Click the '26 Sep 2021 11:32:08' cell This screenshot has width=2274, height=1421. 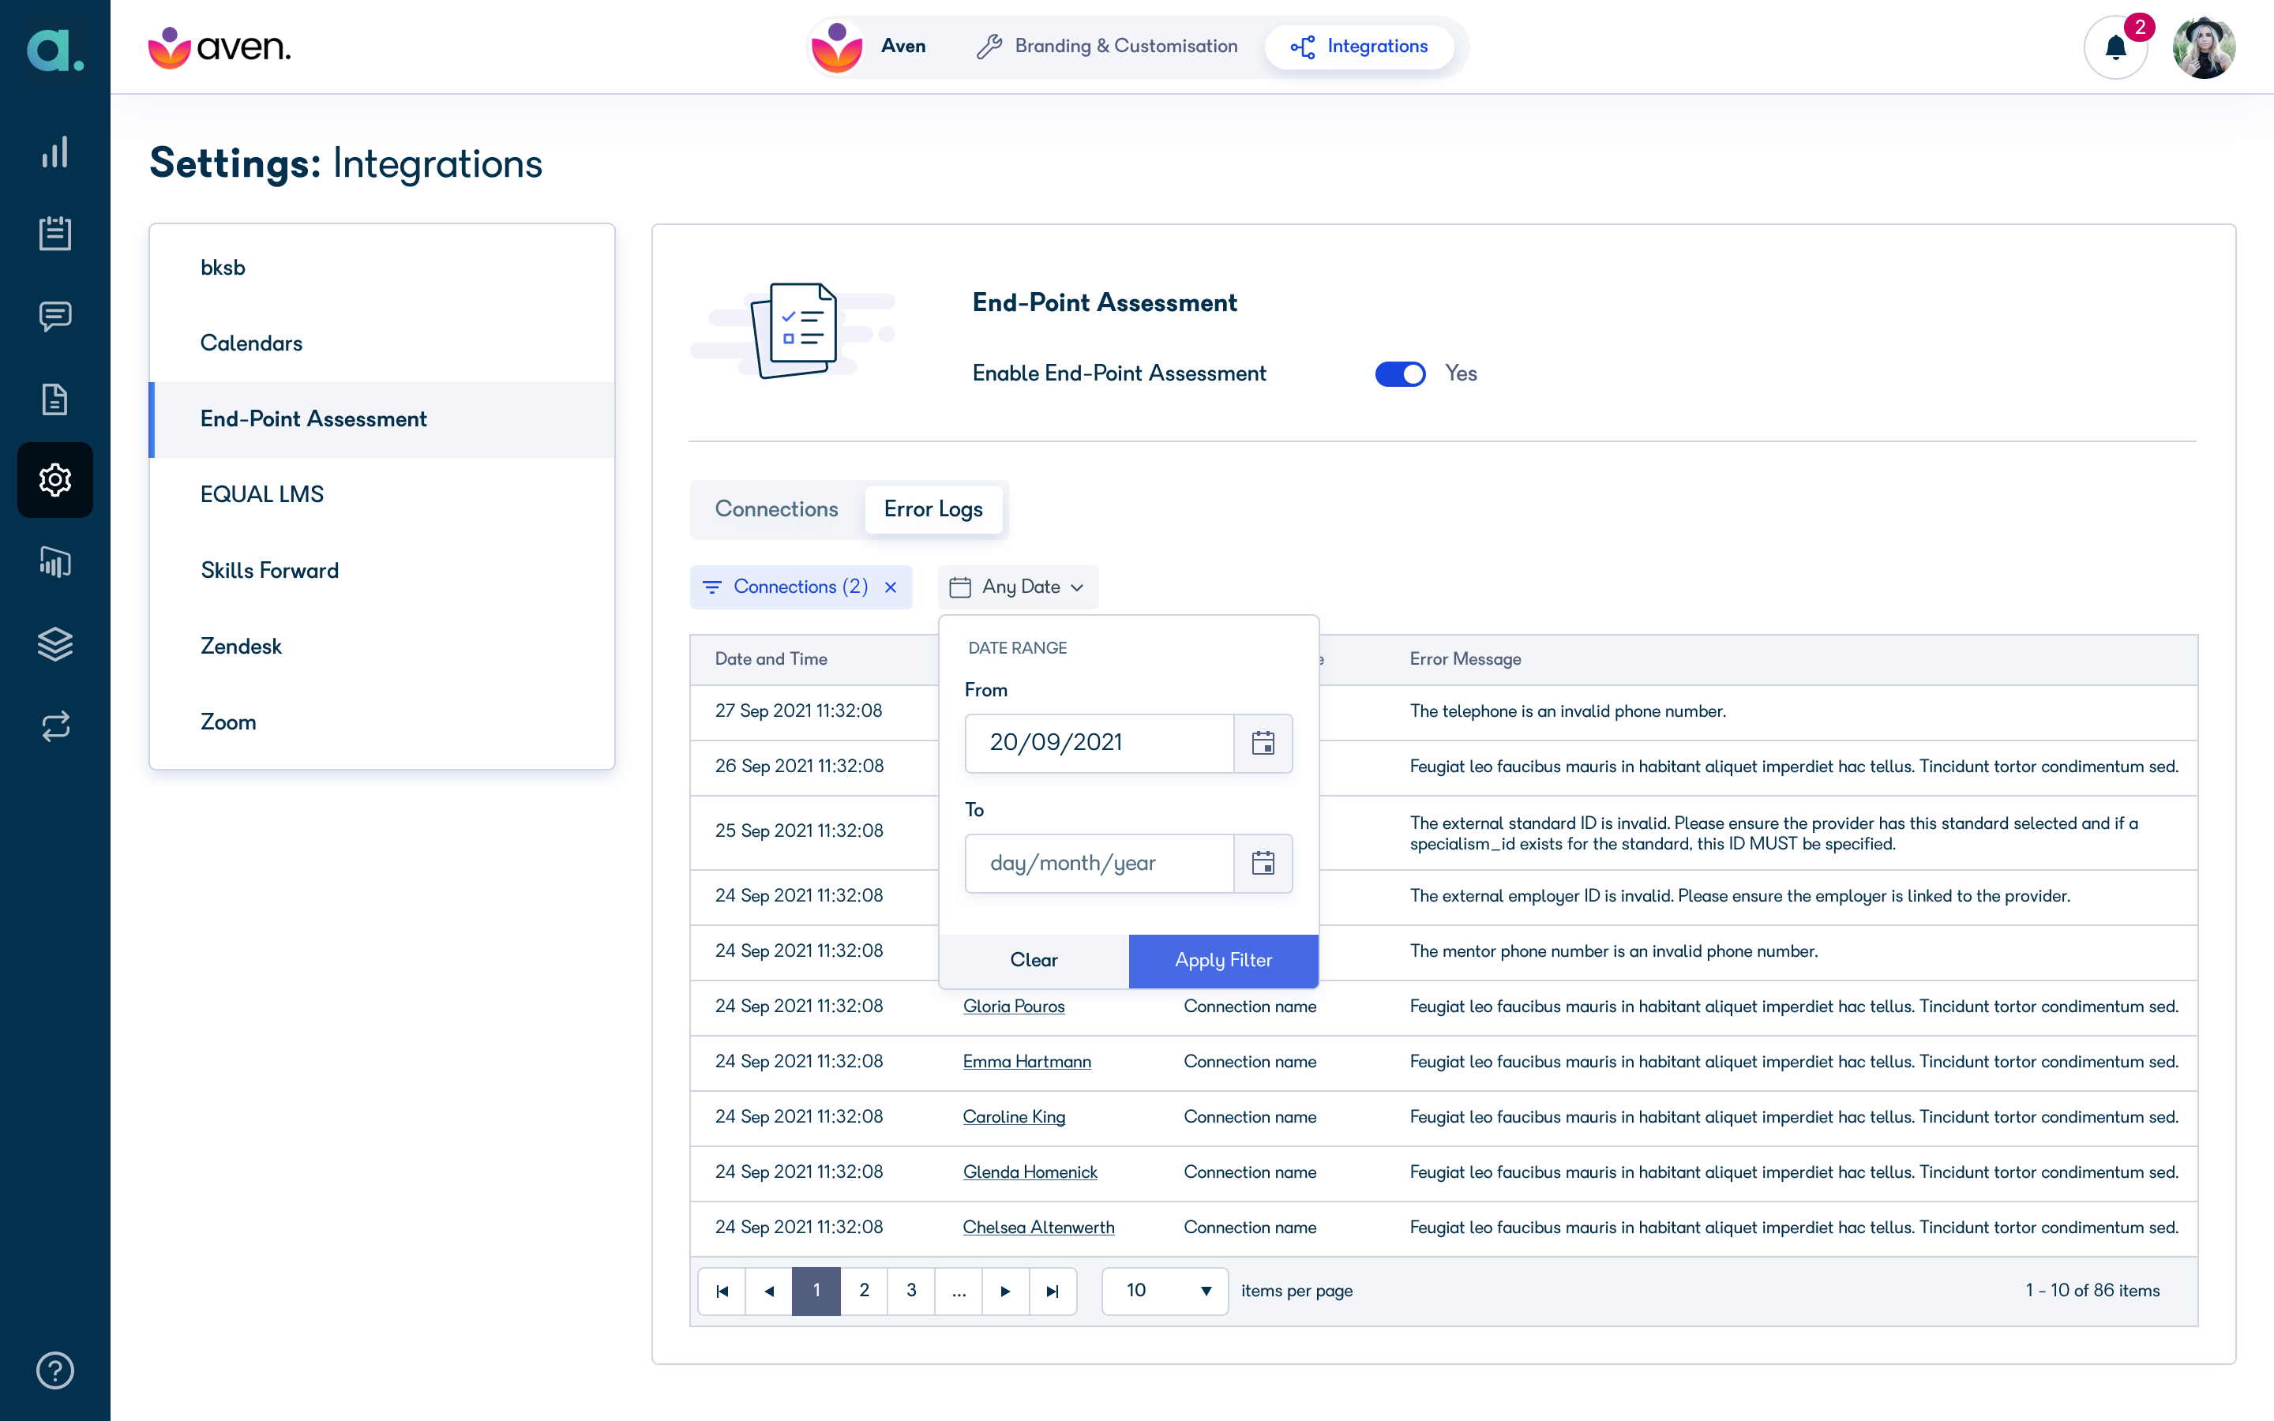coord(799,766)
